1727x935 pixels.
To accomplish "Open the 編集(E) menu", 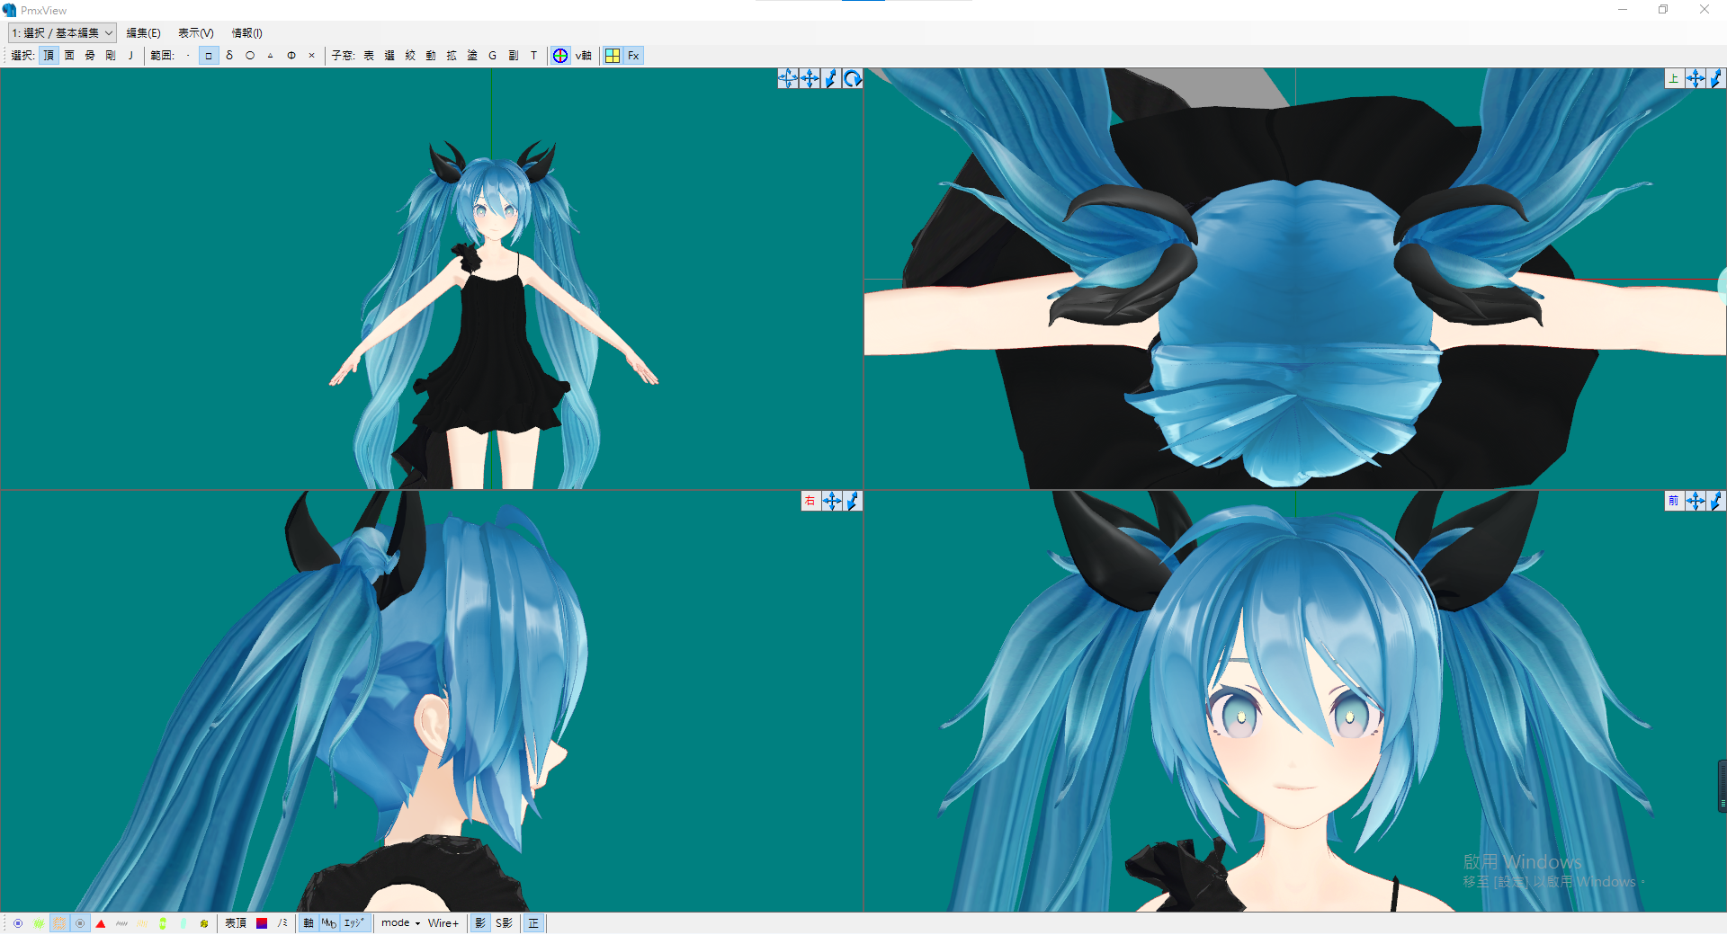I will coord(144,32).
